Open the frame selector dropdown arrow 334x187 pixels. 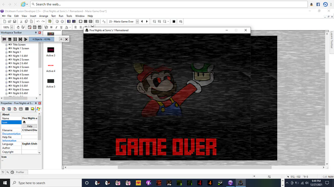pyautogui.click(x=137, y=21)
